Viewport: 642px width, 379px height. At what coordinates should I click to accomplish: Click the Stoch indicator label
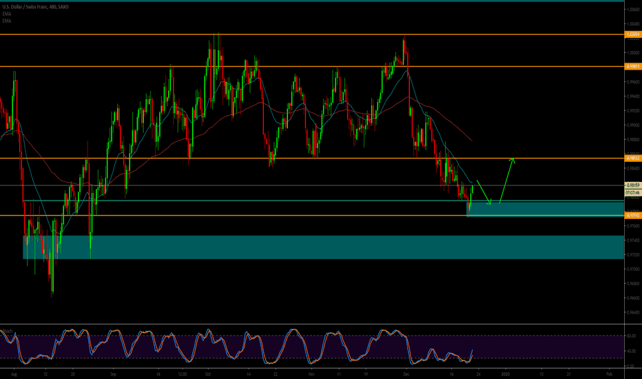tap(8, 331)
